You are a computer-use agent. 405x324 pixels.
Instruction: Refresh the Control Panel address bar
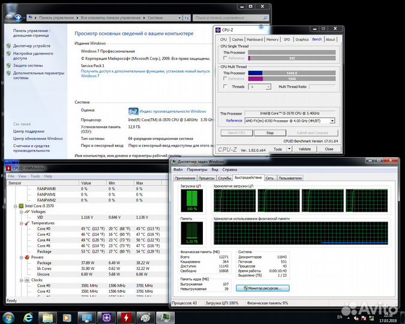[x=187, y=18]
